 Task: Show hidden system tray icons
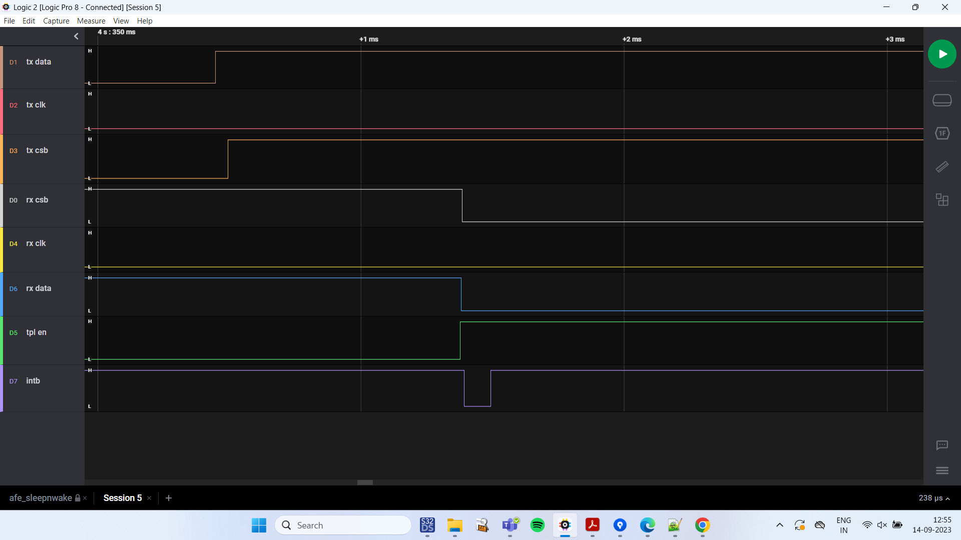[x=780, y=525]
